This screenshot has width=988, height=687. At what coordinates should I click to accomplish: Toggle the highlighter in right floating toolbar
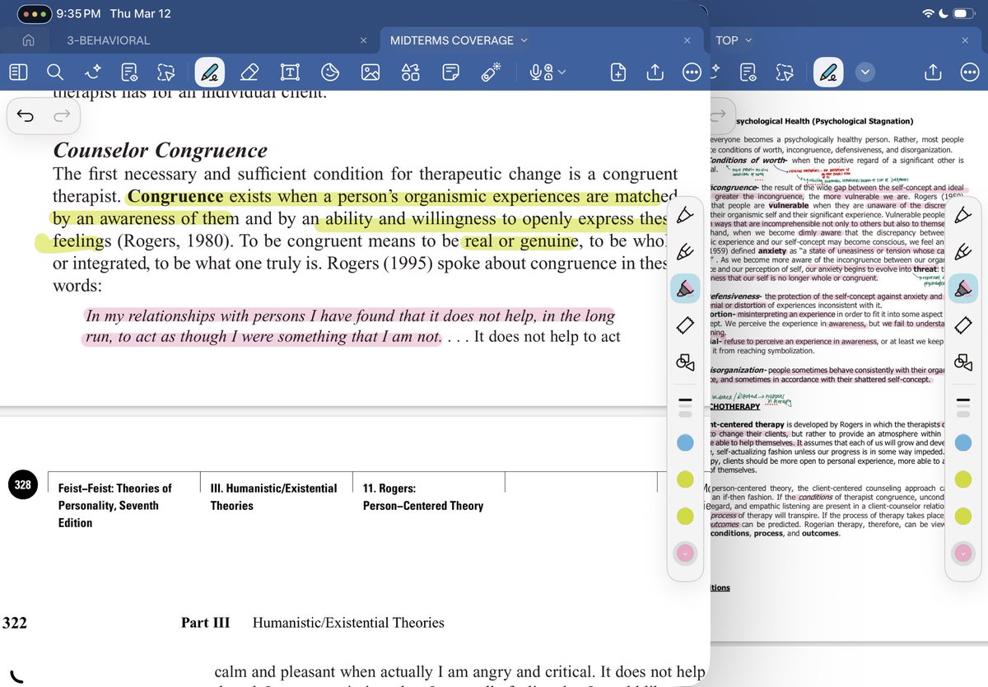pos(962,287)
